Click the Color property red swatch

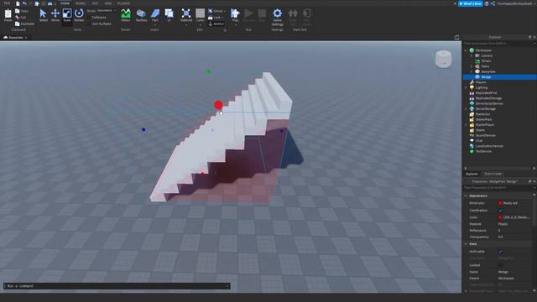(500, 217)
